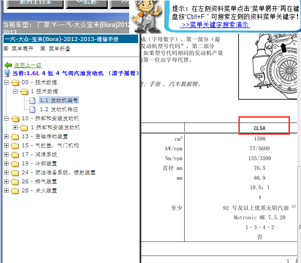Click the 返回主目录 button
This screenshot has width=301, height=263.
(35, 4)
